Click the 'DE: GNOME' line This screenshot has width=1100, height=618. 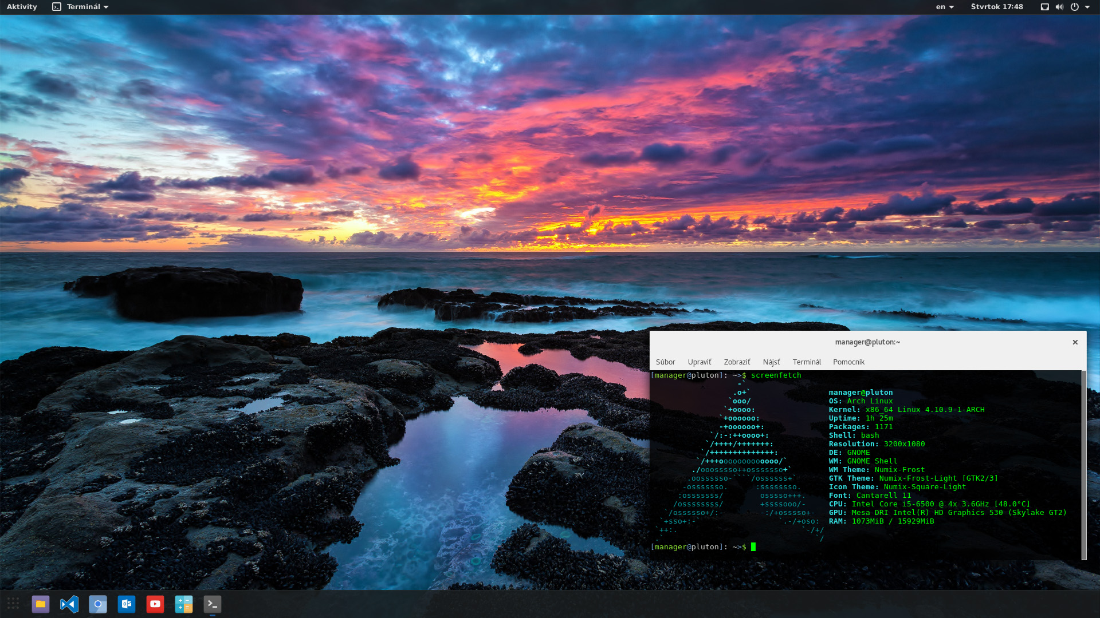tap(849, 453)
